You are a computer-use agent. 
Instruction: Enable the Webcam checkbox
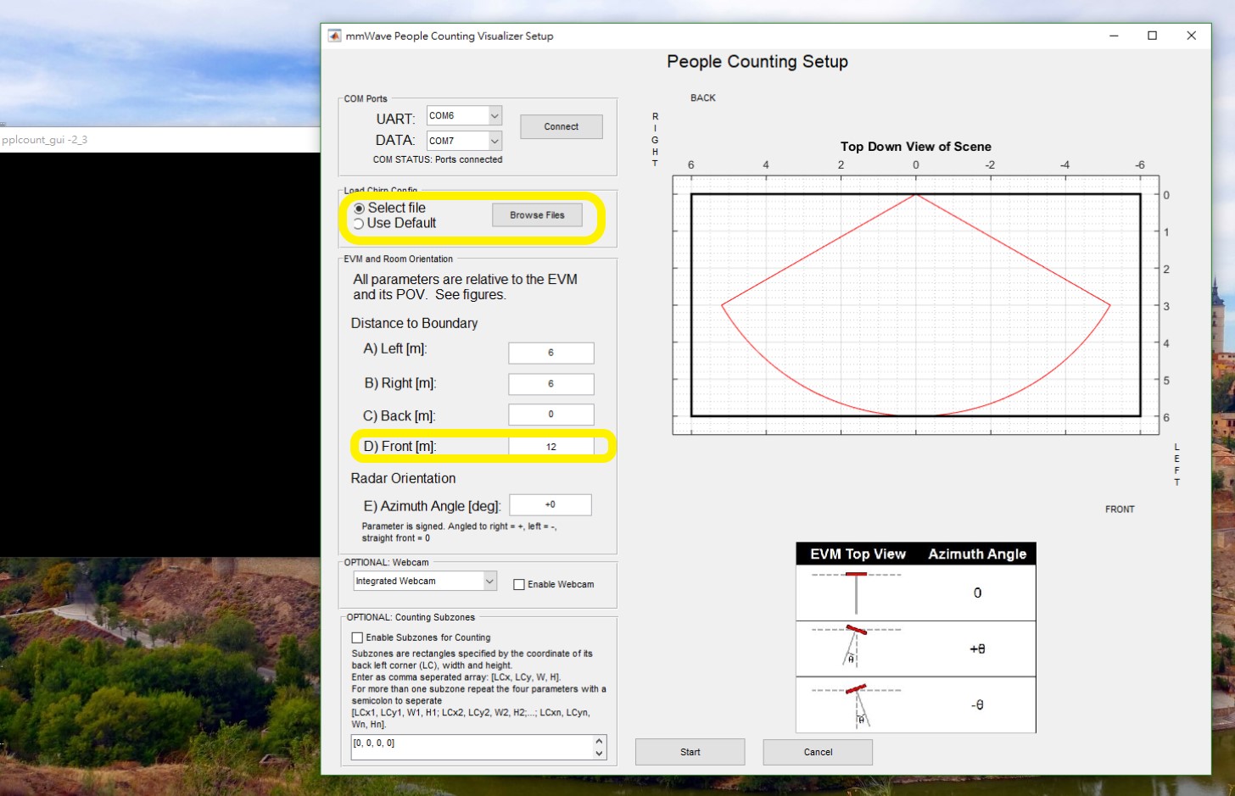pos(519,584)
